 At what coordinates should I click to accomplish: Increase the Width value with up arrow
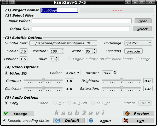[94, 50]
